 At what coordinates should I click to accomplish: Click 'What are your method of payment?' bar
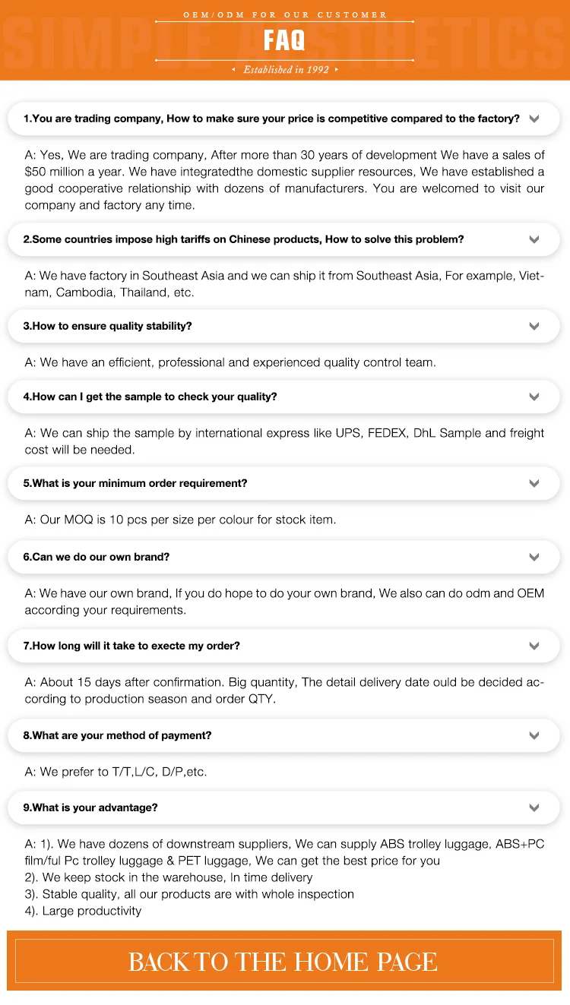(117, 735)
